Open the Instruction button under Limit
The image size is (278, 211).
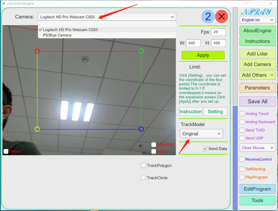click(x=190, y=112)
